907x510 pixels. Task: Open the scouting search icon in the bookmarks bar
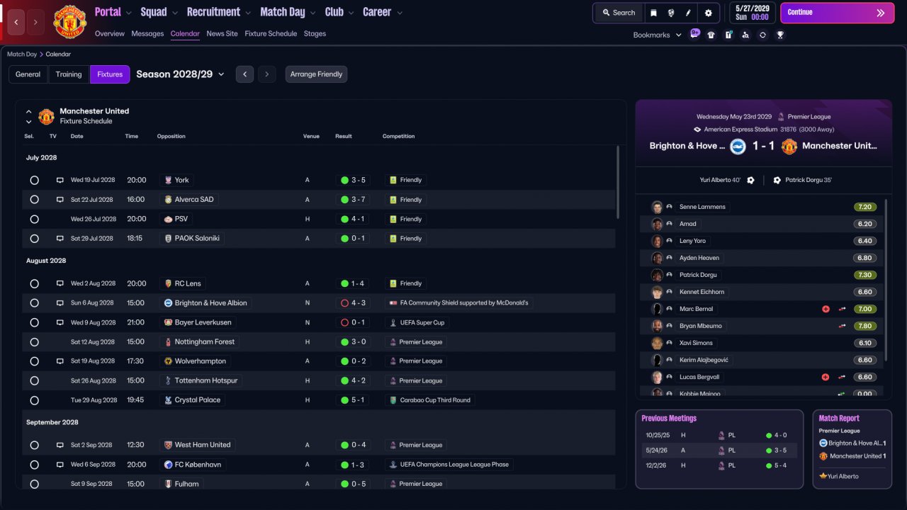pos(745,35)
